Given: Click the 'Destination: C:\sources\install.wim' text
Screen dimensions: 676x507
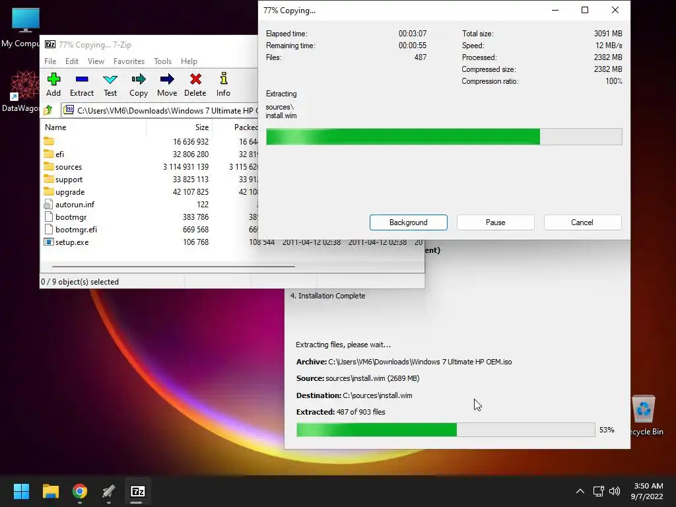Looking at the screenshot, I should [354, 395].
